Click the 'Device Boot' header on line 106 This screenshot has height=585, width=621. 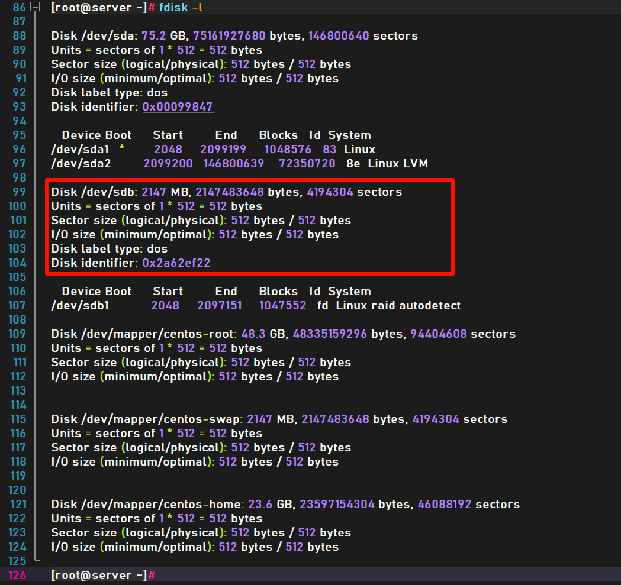coord(96,291)
